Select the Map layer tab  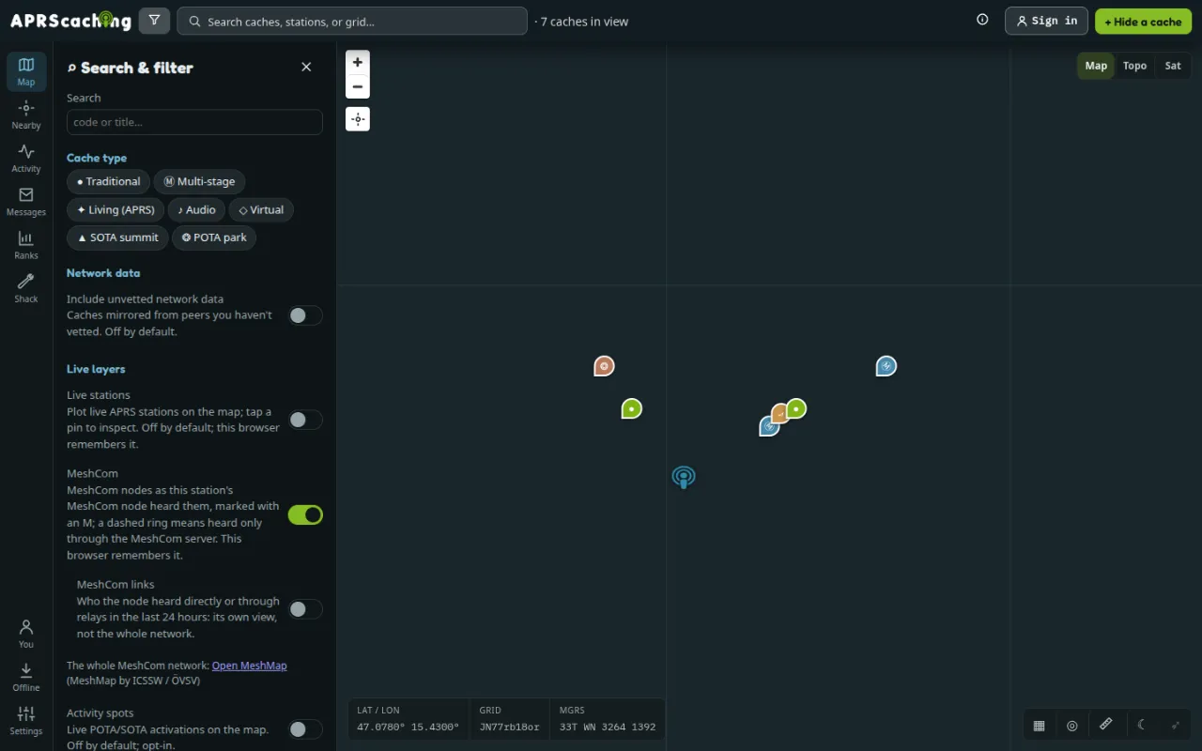(x=1096, y=66)
